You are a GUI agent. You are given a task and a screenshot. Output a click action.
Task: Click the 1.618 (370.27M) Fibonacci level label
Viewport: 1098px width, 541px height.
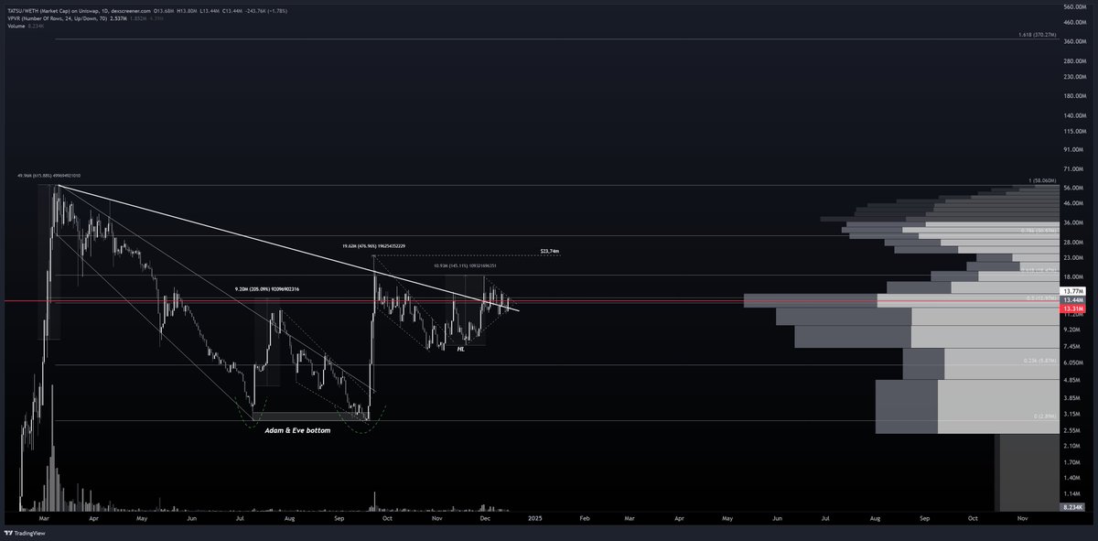pos(1037,35)
